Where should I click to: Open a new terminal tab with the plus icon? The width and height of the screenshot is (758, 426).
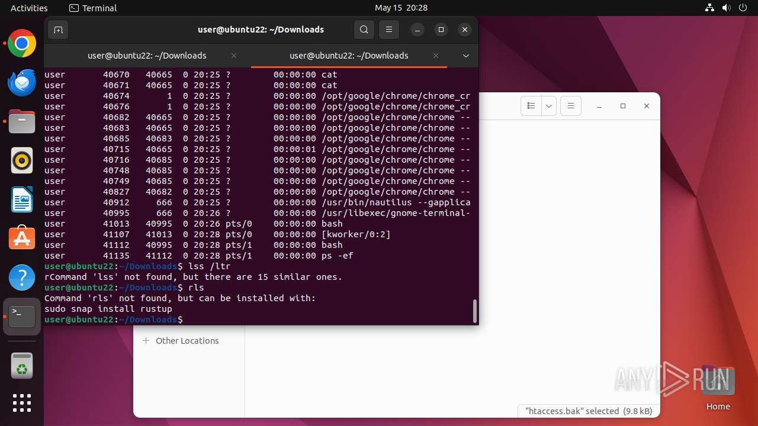[58, 30]
